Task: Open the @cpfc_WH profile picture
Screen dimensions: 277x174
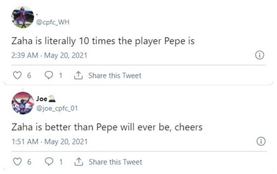Action: 23,17
